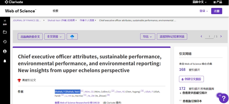Screen dimensions: 229x104
Task: Expand the 全文链接 dropdown
Action: pos(55,37)
